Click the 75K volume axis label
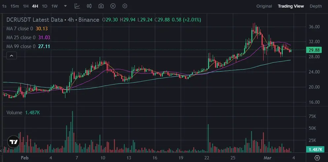The image size is (328, 162). click(x=312, y=116)
